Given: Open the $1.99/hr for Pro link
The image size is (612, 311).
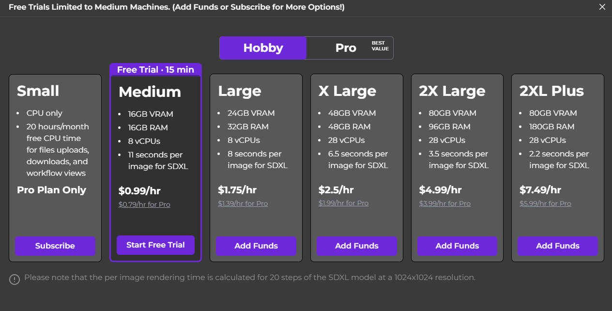Looking at the screenshot, I should 343,203.
